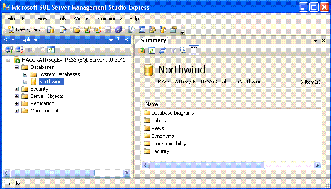Select the MACORATI\SQLEXPRESS server in the tree
331x189 pixels.
point(75,60)
